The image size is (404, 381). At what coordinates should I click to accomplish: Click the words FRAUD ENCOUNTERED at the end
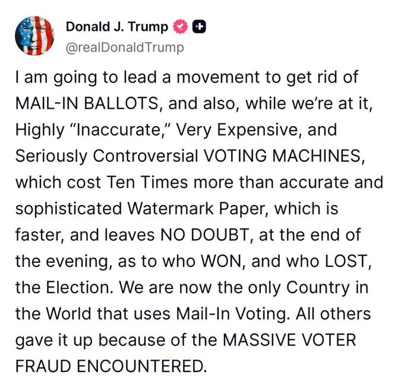coord(109,366)
